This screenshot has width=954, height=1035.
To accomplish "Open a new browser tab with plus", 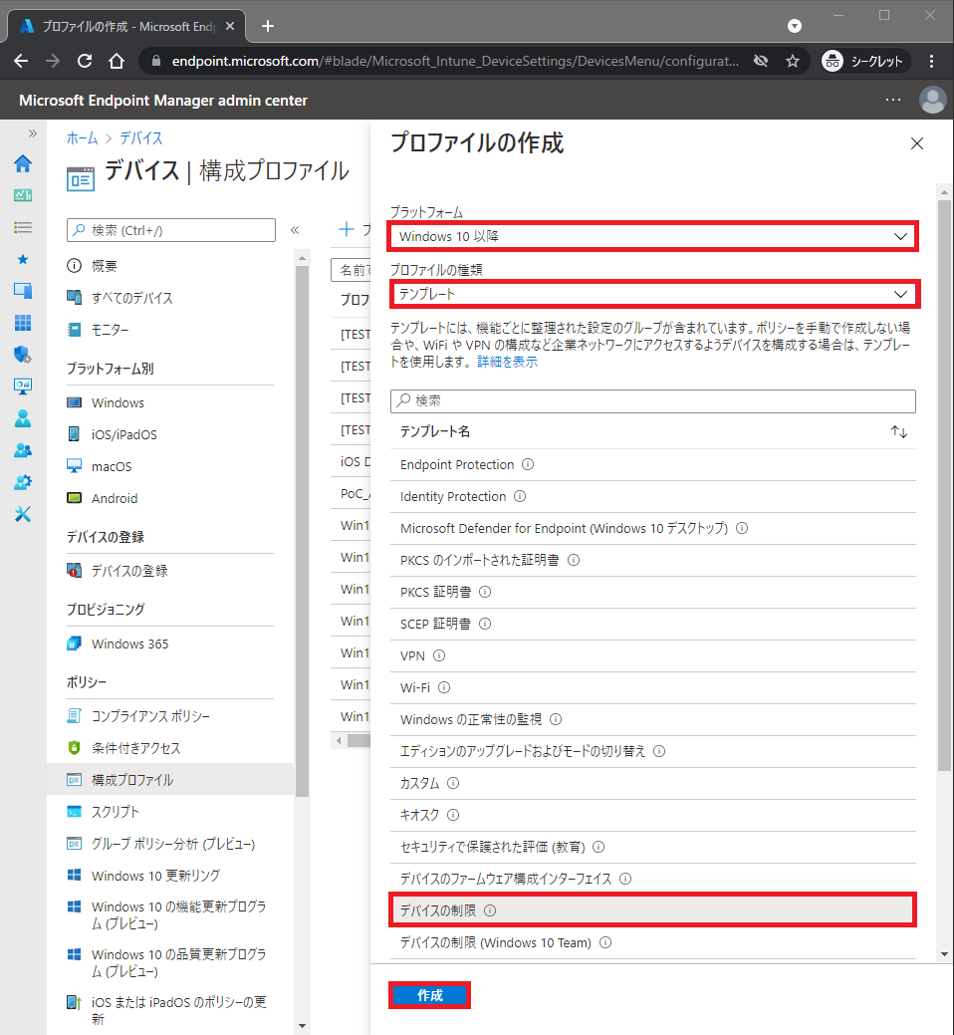I will (x=267, y=26).
